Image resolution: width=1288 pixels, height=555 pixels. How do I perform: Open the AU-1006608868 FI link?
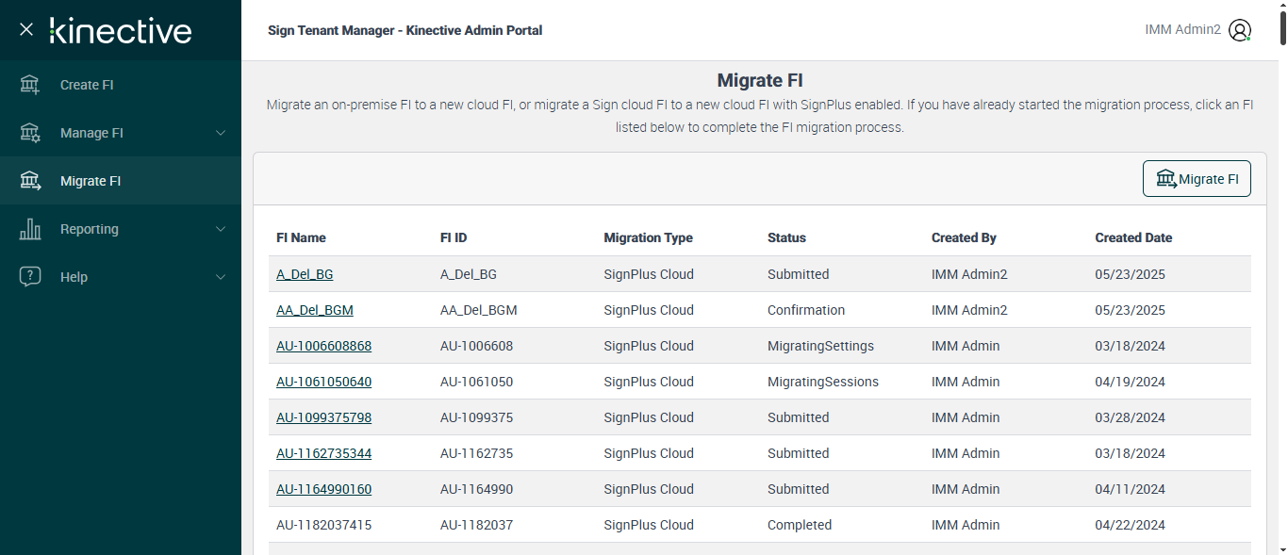pyautogui.click(x=323, y=346)
